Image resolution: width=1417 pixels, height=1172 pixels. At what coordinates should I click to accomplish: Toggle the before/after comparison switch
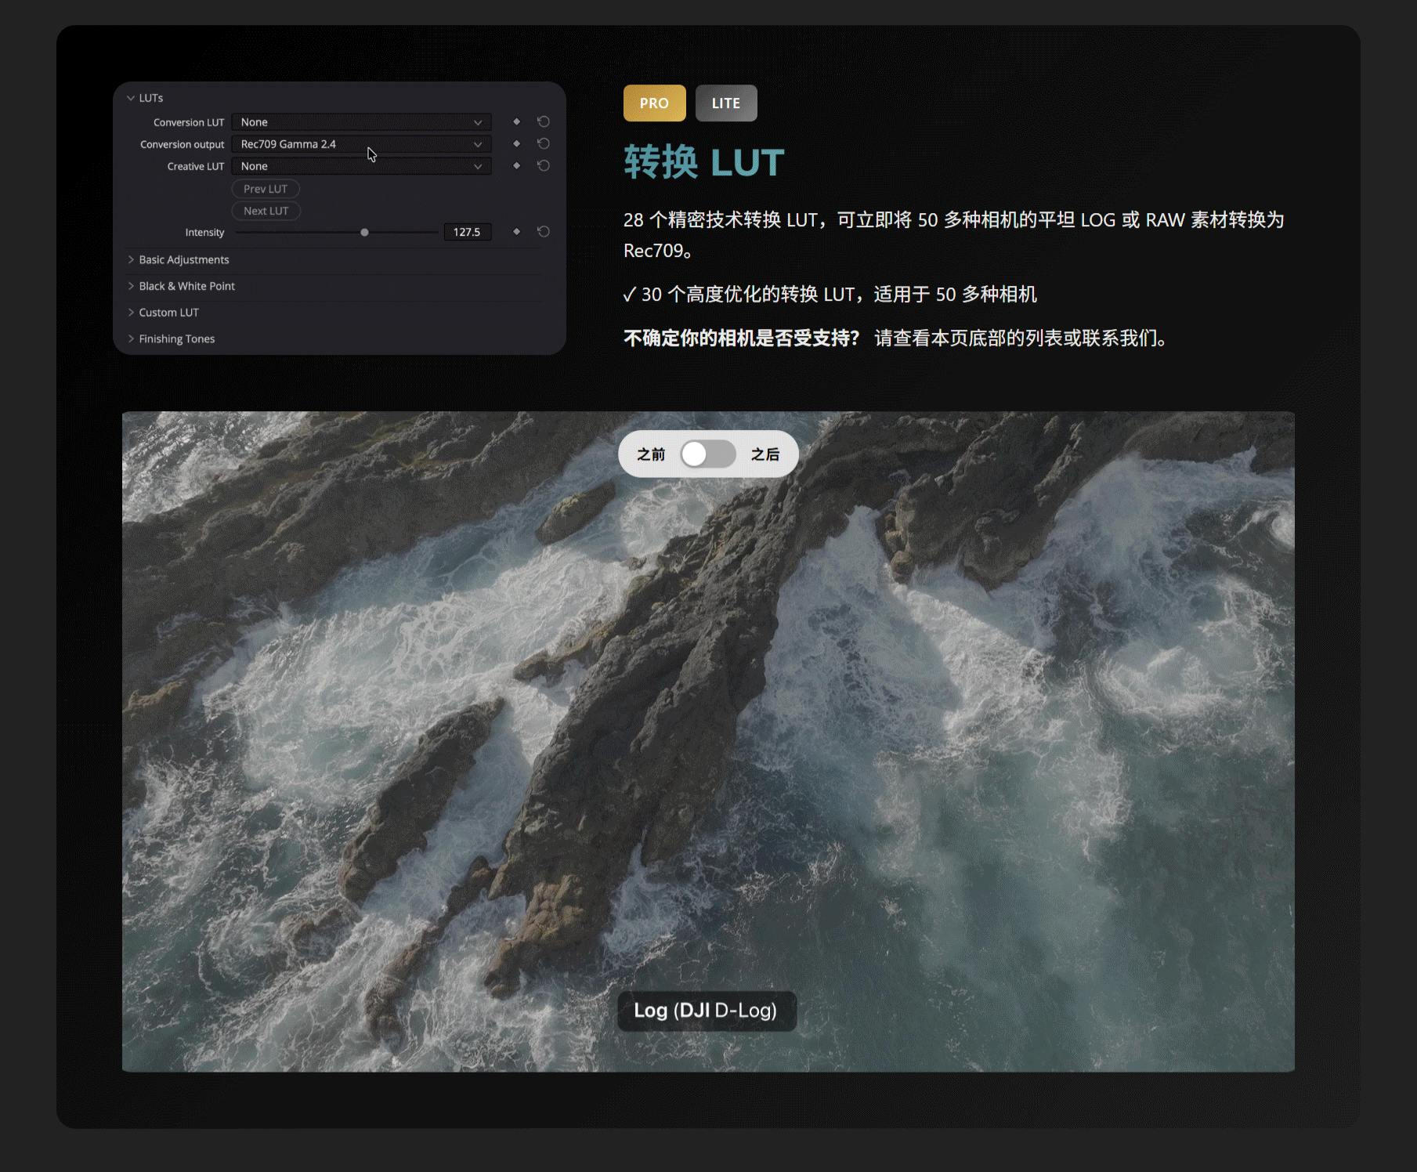pos(707,454)
